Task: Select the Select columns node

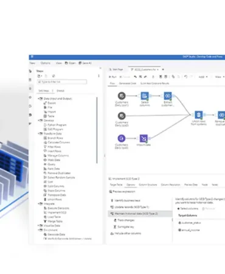Action: point(145,96)
